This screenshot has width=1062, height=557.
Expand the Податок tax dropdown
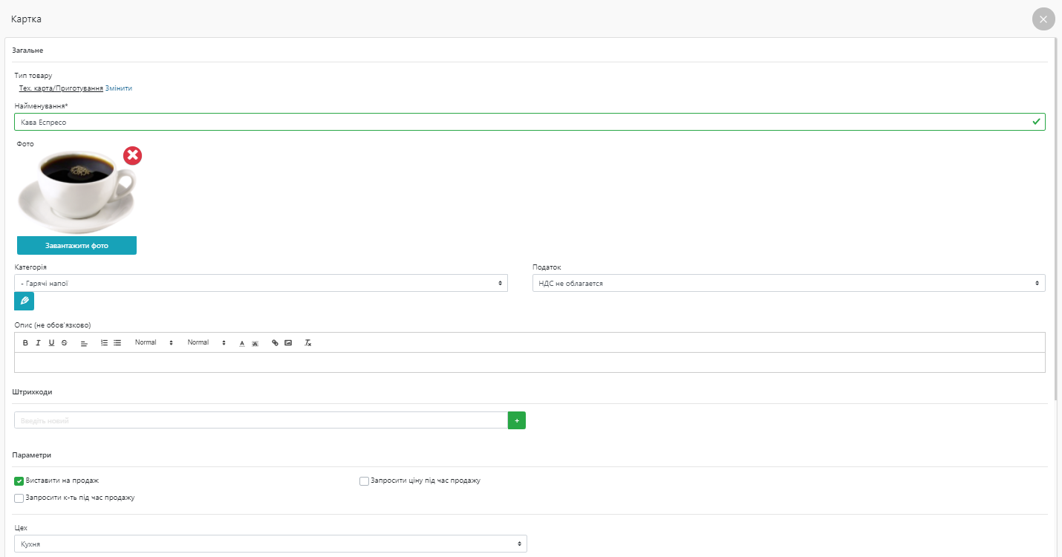(x=788, y=283)
